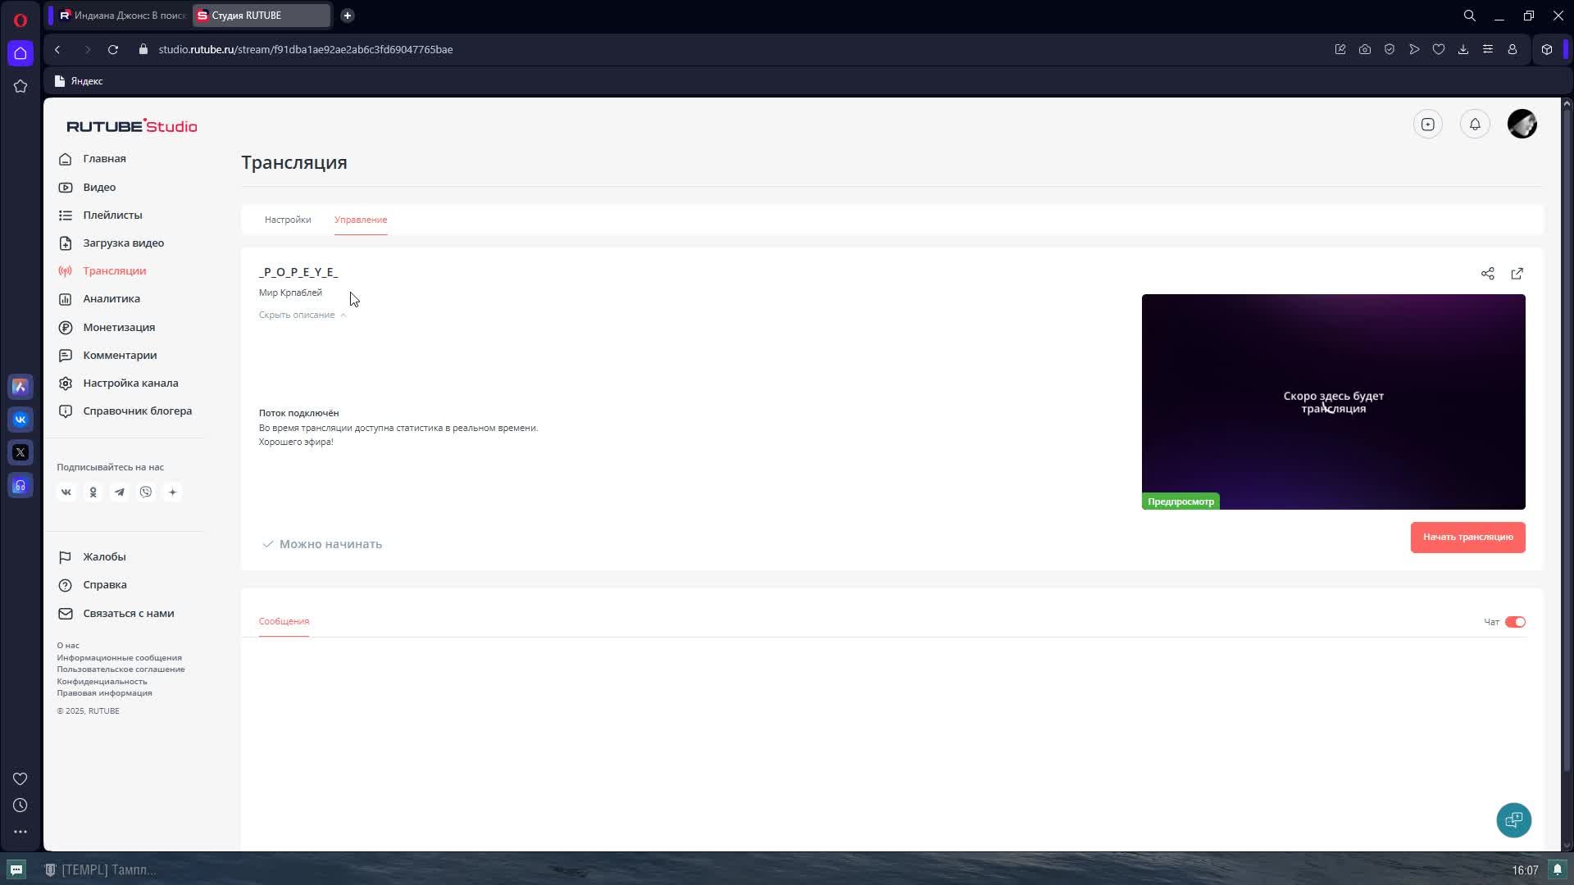The height and width of the screenshot is (885, 1574).
Task: Open Жалобы in sidebar
Action: (93, 557)
